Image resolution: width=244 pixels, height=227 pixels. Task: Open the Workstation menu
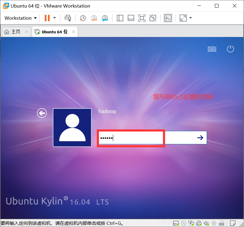(21, 18)
